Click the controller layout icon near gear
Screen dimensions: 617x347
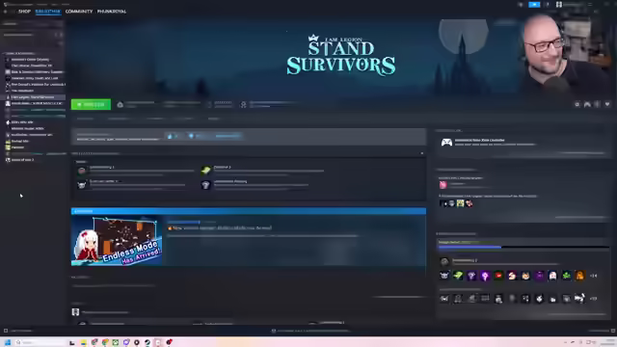pos(587,104)
